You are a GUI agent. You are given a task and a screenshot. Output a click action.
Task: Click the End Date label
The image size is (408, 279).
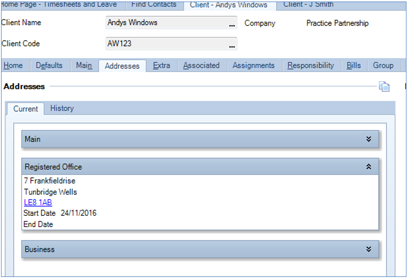coord(38,225)
